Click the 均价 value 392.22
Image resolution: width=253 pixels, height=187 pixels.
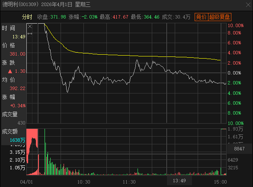tap(17, 88)
